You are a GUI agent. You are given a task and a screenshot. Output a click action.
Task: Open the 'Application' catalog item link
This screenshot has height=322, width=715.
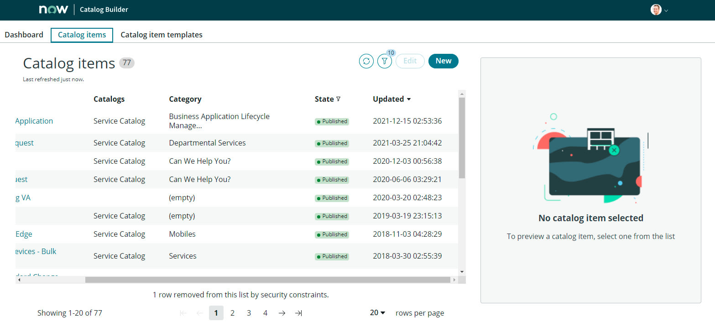tap(34, 121)
